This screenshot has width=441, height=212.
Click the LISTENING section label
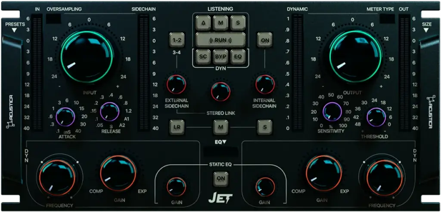tap(220, 9)
